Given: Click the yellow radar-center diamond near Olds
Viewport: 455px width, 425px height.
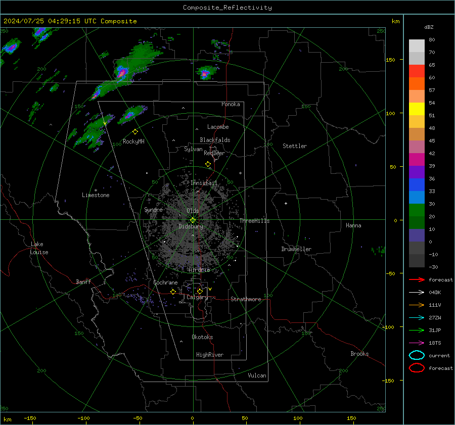Looking at the screenshot, I should (193, 220).
